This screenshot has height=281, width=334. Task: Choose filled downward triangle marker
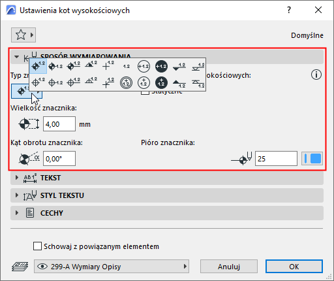(x=179, y=66)
